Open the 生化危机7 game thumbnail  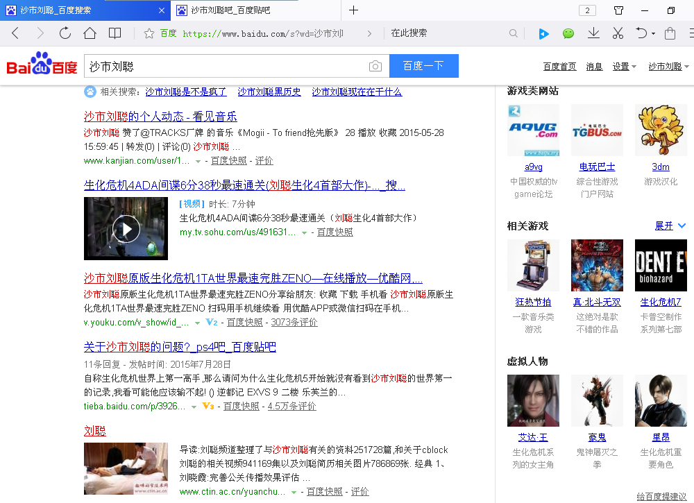click(x=661, y=266)
